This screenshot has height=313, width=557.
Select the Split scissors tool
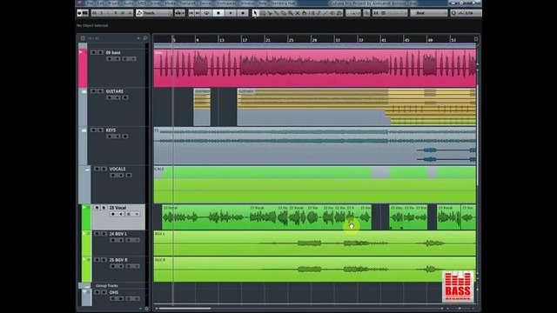click(x=270, y=13)
